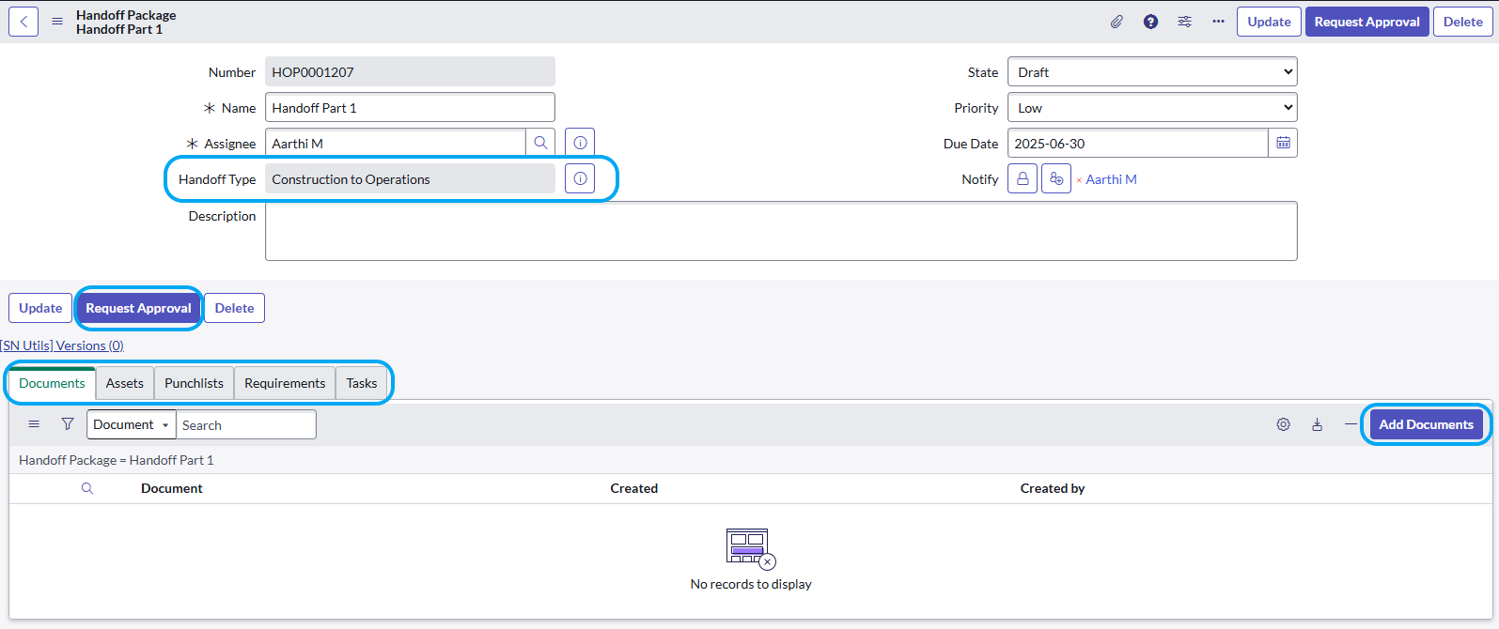This screenshot has height=629, width=1499.
Task: Expand the Priority dropdown
Action: 1151,108
